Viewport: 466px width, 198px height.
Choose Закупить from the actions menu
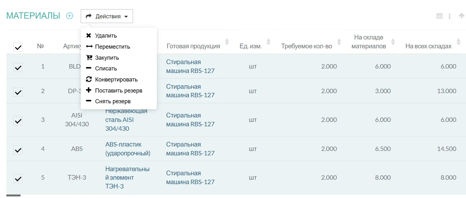coord(107,58)
